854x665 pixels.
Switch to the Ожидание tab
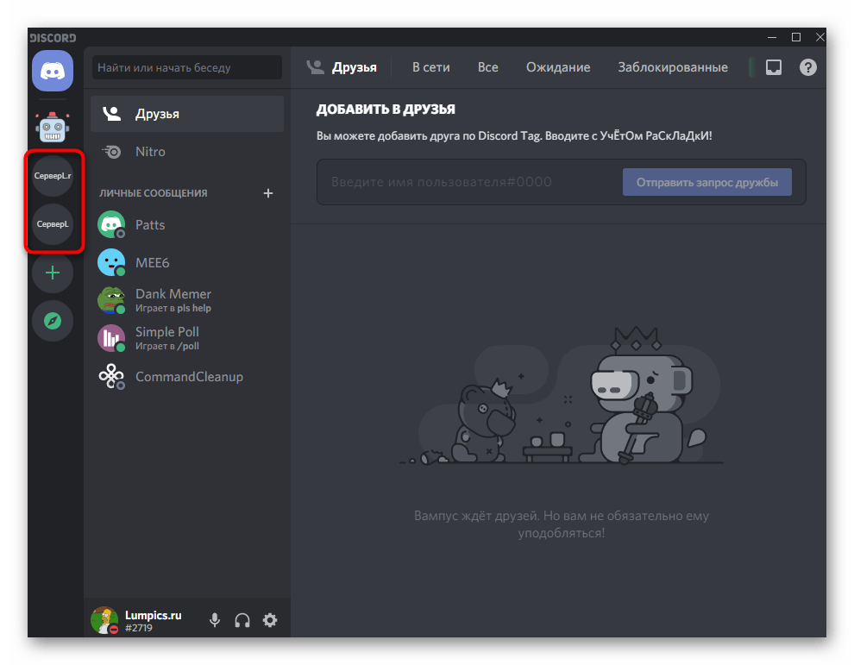(x=558, y=67)
